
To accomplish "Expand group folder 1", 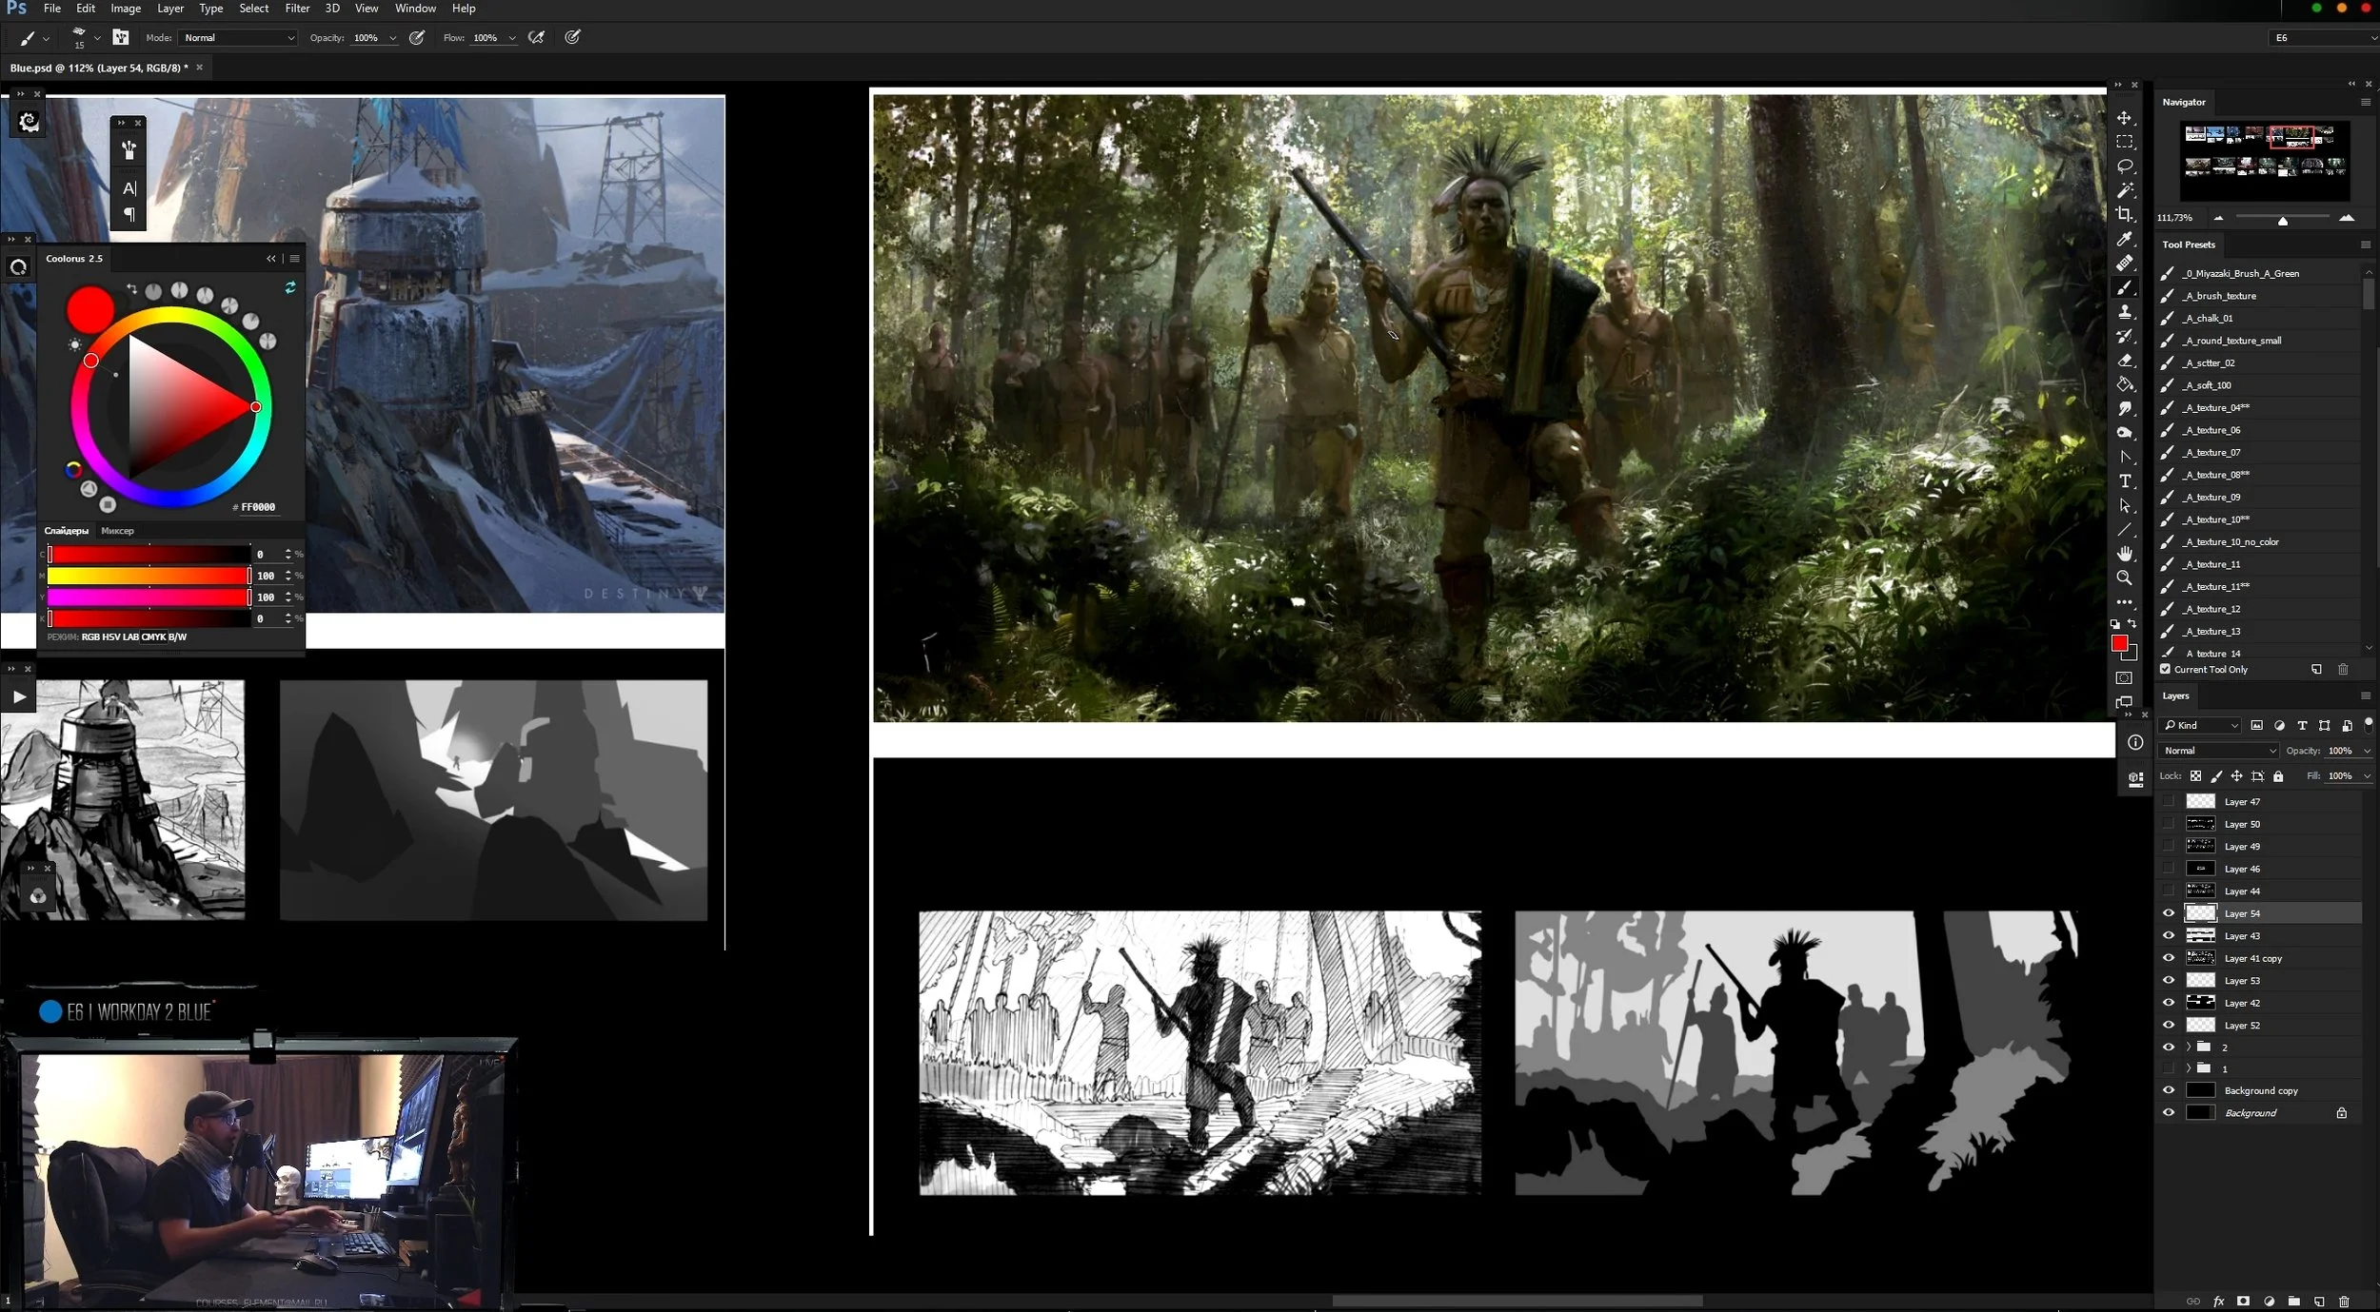I will coord(2188,1068).
